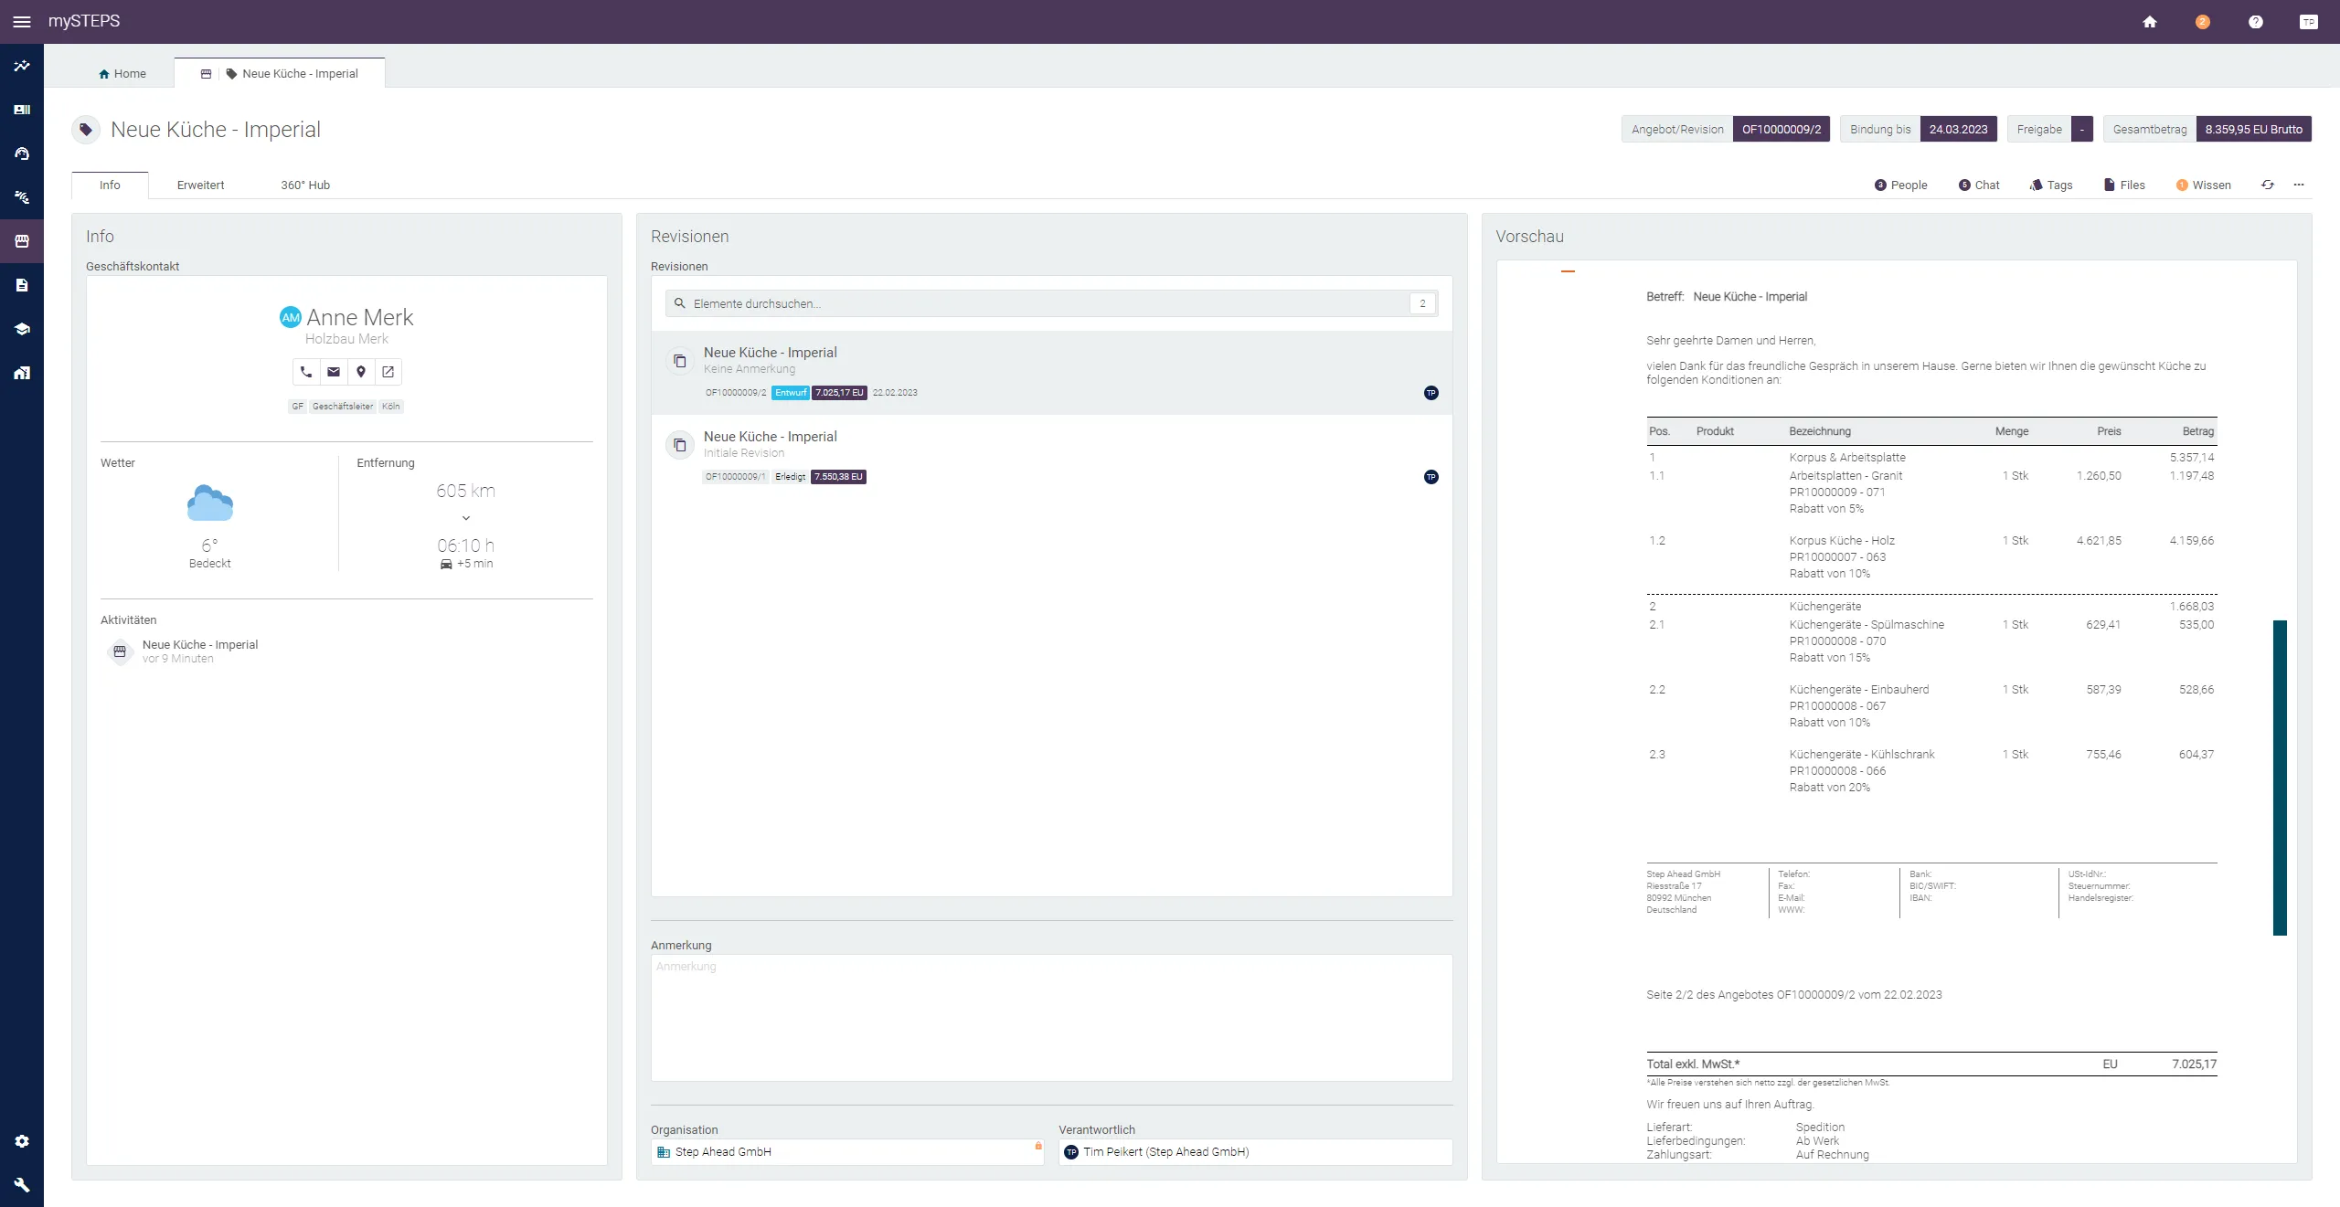Screen dimensions: 2340x1207
Task: Click the Angebot/Revision number OF10000009/2
Action: [1781, 129]
